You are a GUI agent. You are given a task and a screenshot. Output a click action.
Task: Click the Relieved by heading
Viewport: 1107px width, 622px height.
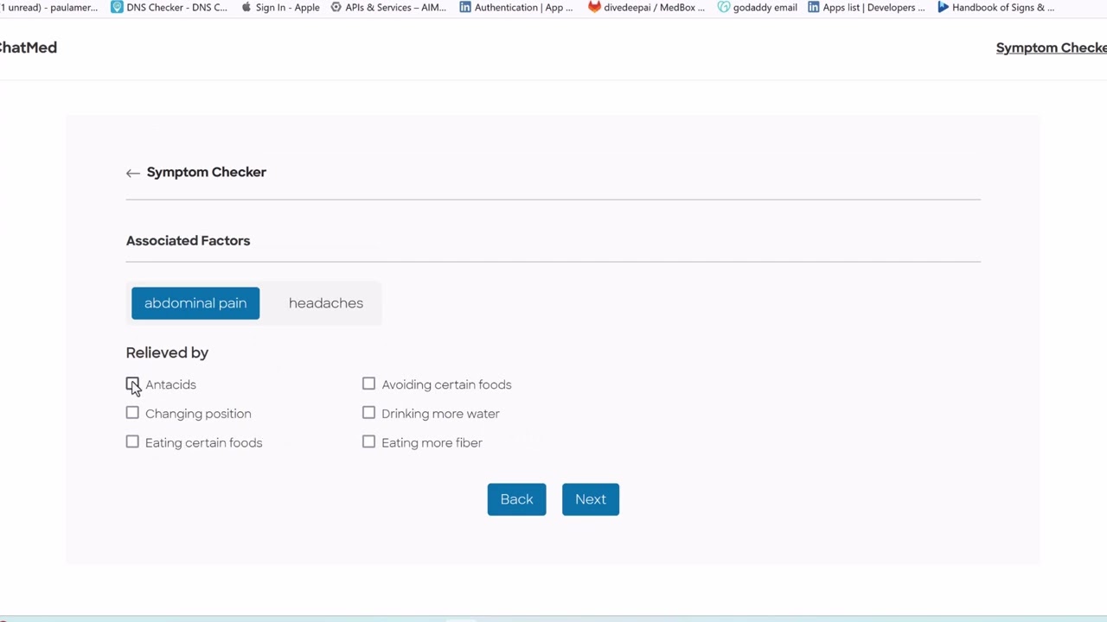pyautogui.click(x=167, y=352)
